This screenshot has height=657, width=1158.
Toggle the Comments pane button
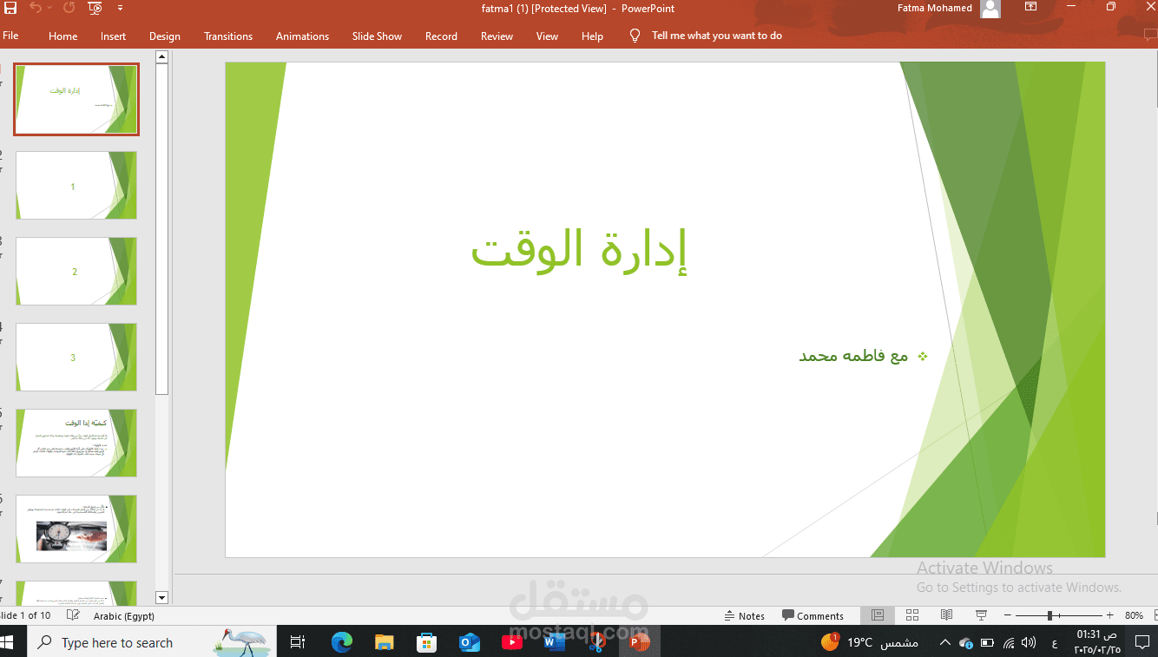click(x=813, y=615)
